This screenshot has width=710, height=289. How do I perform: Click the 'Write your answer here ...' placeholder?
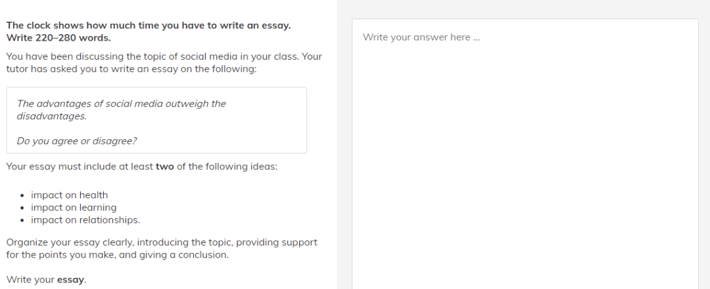click(x=421, y=37)
